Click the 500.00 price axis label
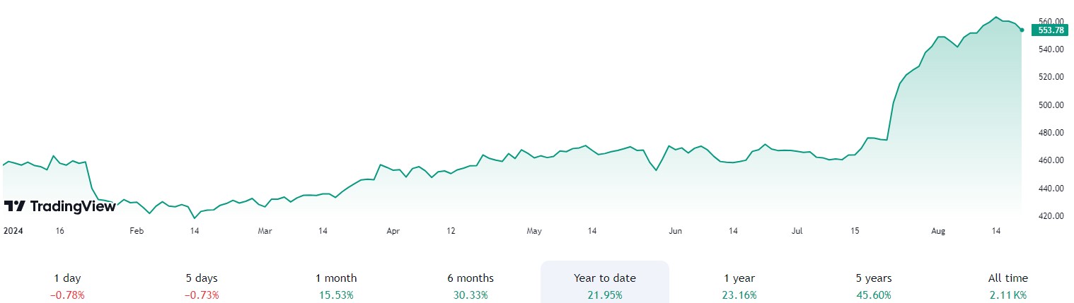The height and width of the screenshot is (303, 1074). [1051, 105]
